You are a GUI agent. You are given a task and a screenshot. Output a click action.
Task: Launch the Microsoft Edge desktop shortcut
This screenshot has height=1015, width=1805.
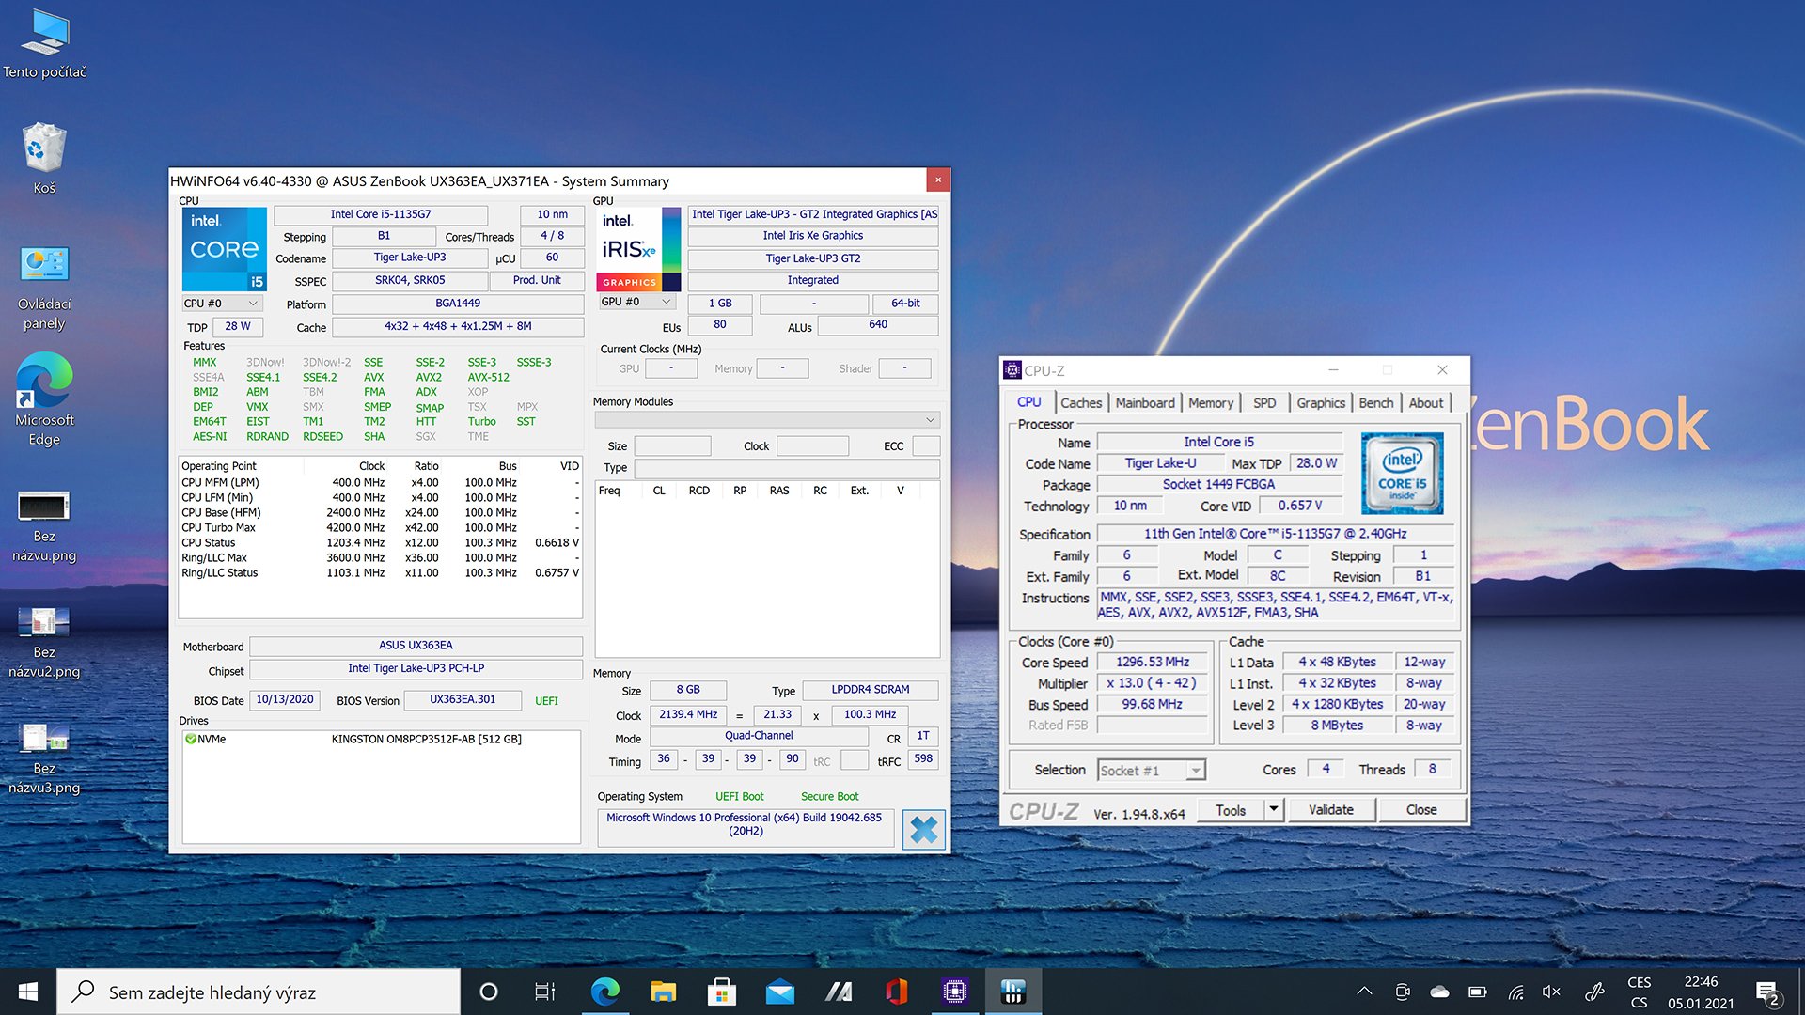point(44,399)
